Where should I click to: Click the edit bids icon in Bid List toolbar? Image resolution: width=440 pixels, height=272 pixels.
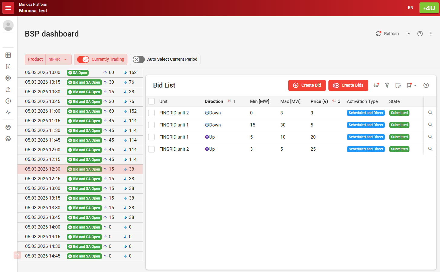click(x=398, y=85)
